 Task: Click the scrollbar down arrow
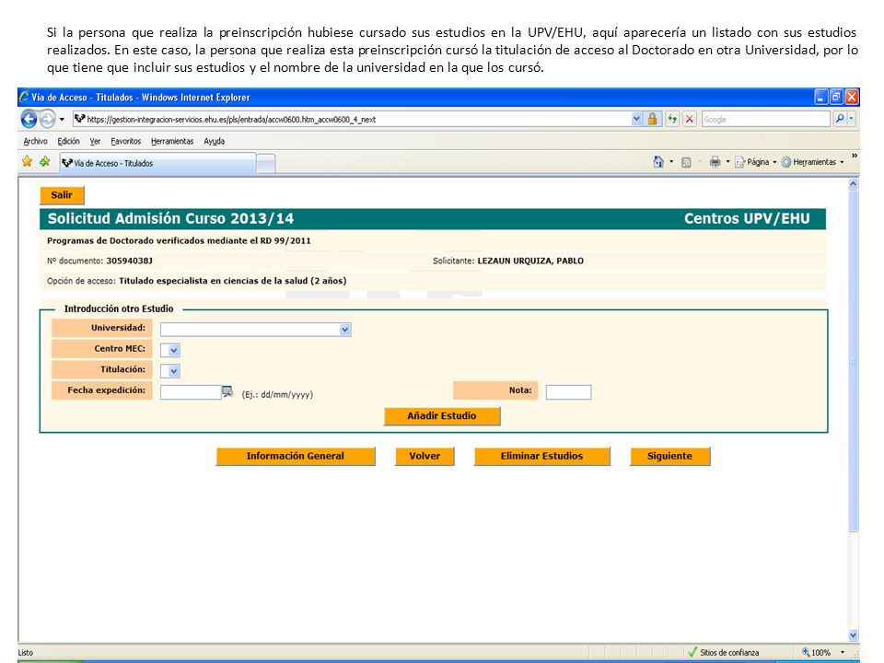tap(853, 634)
